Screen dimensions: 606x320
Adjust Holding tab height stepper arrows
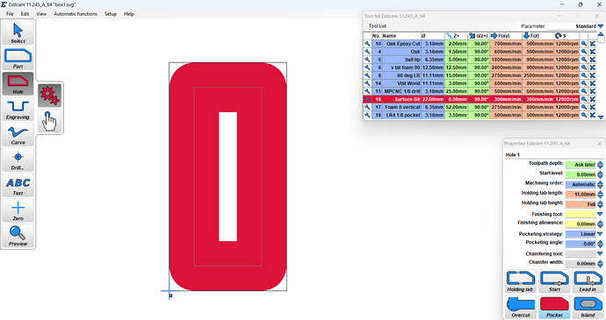pos(600,204)
